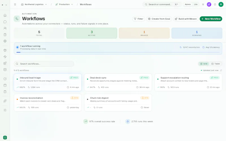This screenshot has height=141, width=226.
Task: Open the people contacts icon in sidebar
Action: point(5,28)
